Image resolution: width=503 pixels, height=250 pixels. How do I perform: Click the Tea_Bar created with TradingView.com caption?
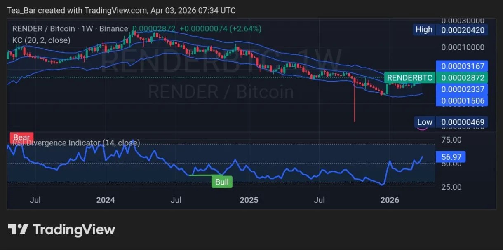122,10
